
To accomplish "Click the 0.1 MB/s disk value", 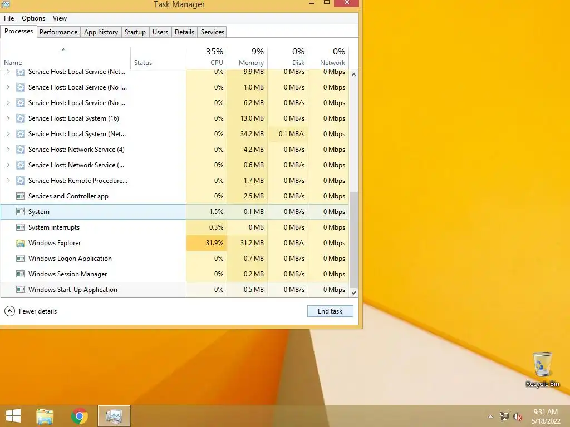I will coord(292,134).
